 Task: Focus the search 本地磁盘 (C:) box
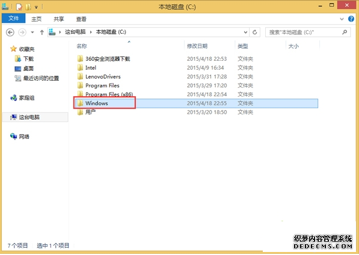coord(308,32)
